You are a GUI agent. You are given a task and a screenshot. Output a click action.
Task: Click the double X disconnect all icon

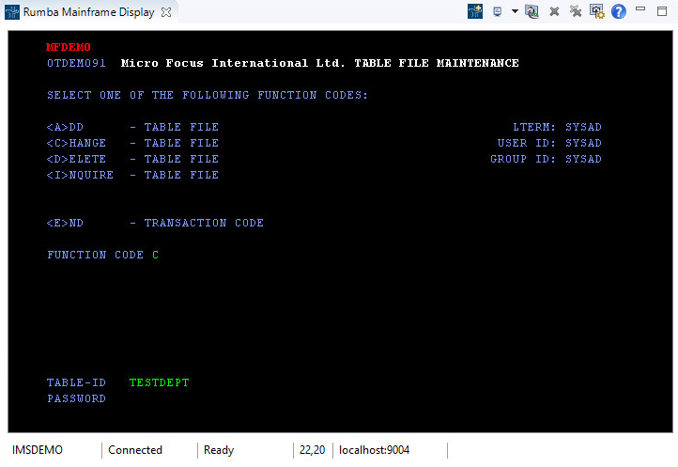click(575, 11)
